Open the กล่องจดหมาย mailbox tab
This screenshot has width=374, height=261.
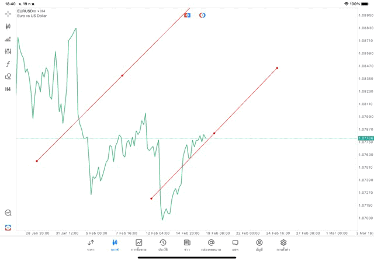211,245
